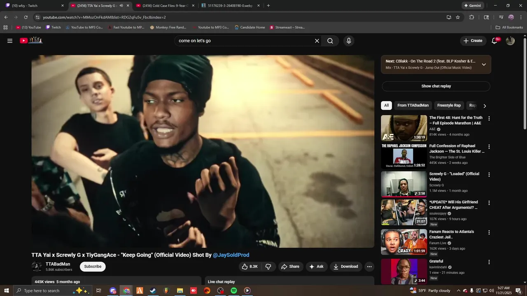Start voice search with the microphone
The image size is (527, 296).
pos(349,41)
